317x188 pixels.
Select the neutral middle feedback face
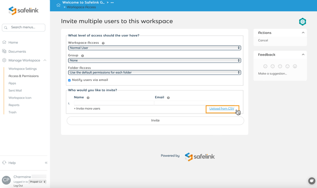pyautogui.click(x=280, y=66)
